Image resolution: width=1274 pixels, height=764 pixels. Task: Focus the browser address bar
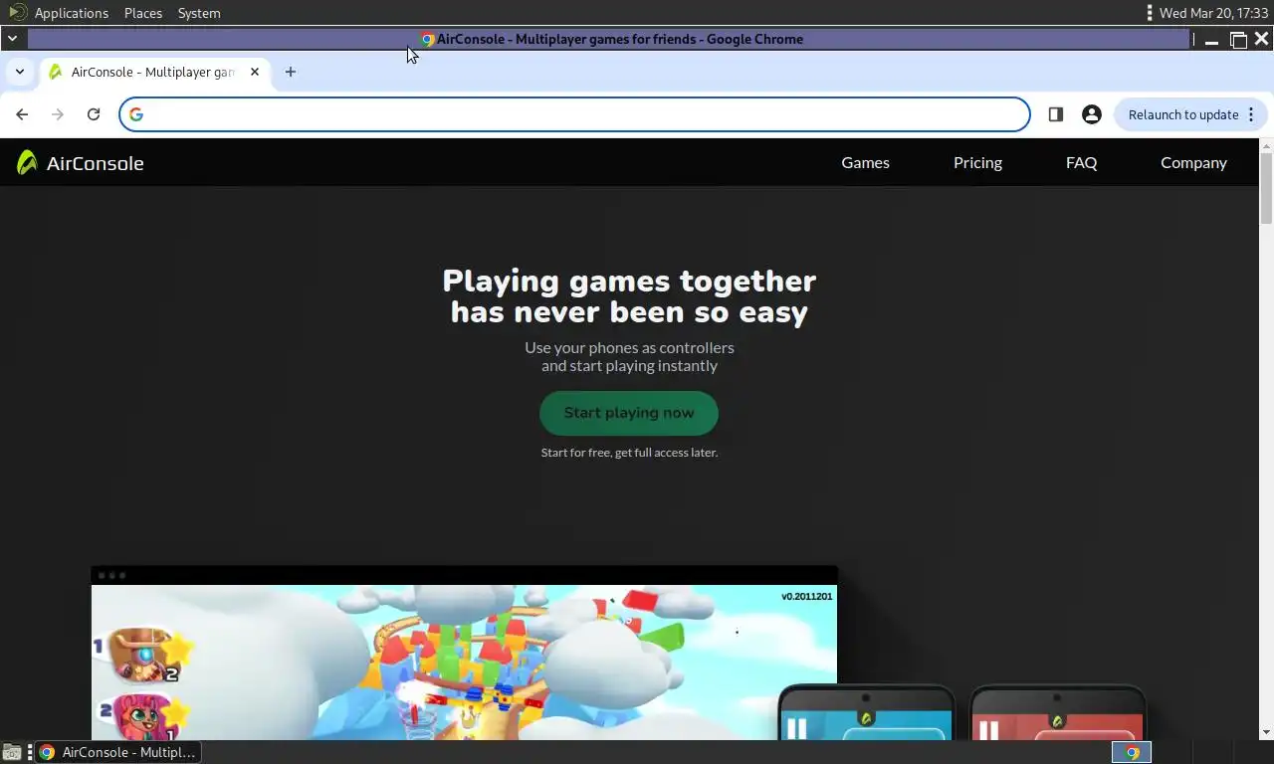574,114
